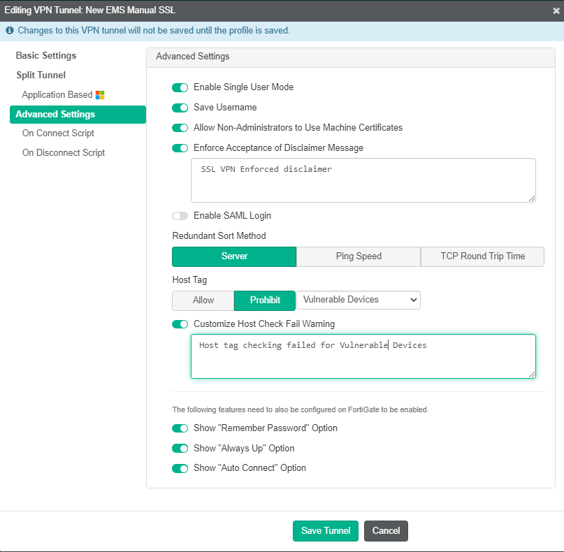
Task: Toggle off Show "Remember Password" Option
Action: pyautogui.click(x=180, y=428)
